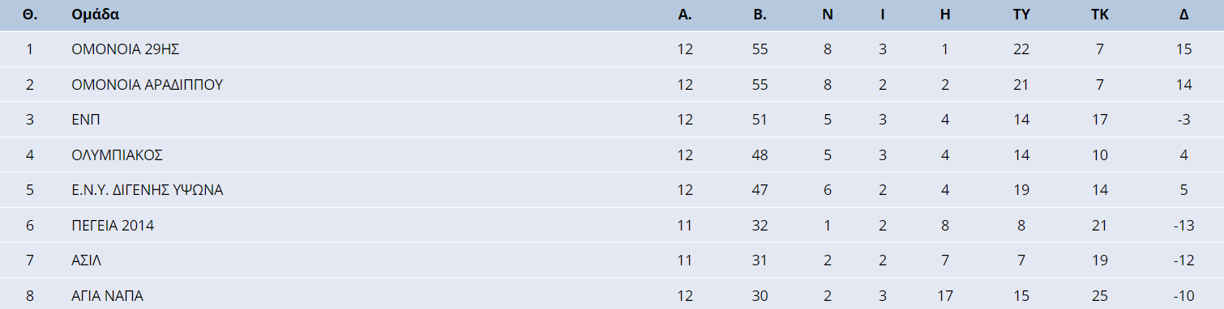This screenshot has height=309, width=1224.
Task: Click the Ι draws column header
Action: pos(883,15)
